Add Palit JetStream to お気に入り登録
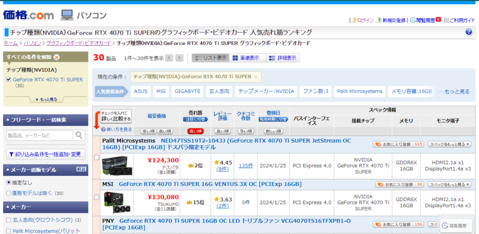 398,144
